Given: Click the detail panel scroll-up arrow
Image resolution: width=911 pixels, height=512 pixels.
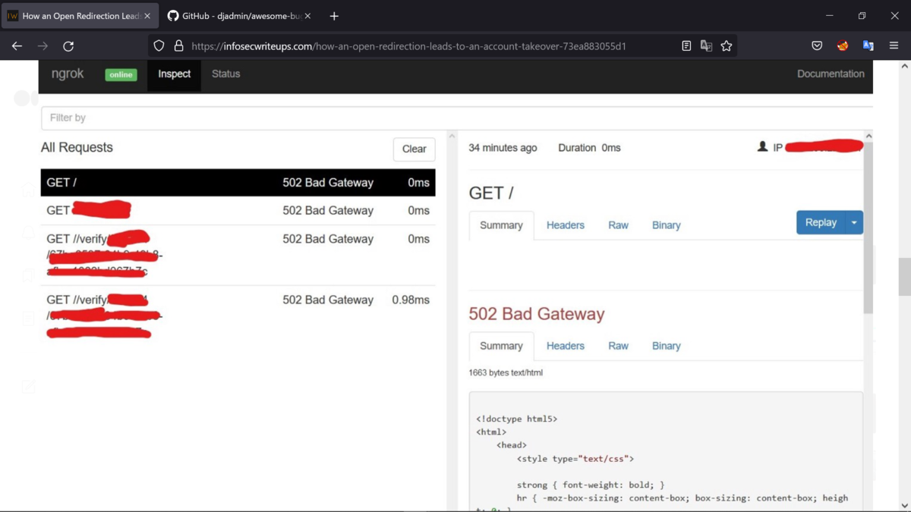Looking at the screenshot, I should click(868, 137).
